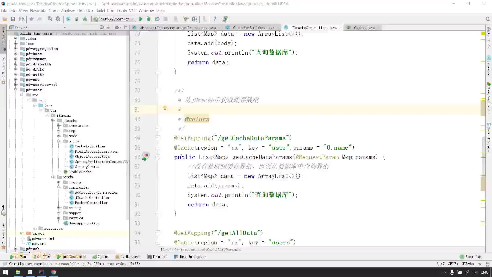Viewport: 492px width, 277px height.
Task: Toggle code fold marker at line 92
Action: 158,214
